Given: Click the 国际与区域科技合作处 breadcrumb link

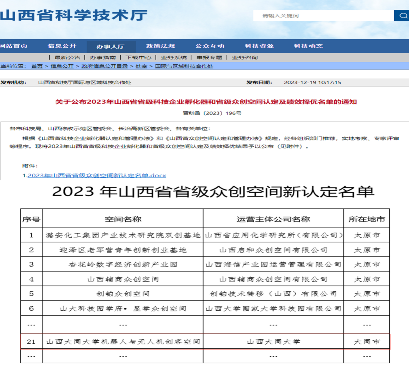Looking at the screenshot, I should (184, 66).
